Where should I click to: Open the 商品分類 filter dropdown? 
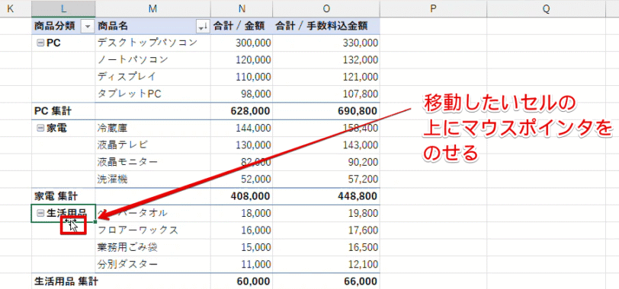tap(87, 27)
